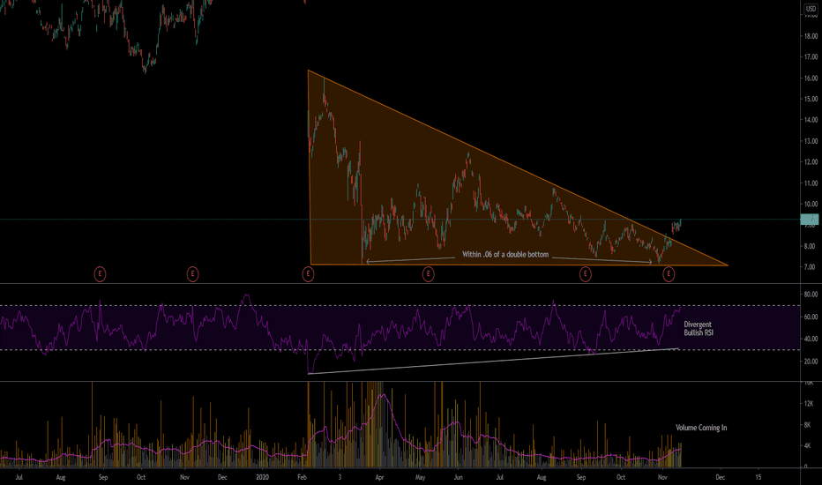Click the Apr label on the time axis
This screenshot has height=485, width=822.
[379, 477]
